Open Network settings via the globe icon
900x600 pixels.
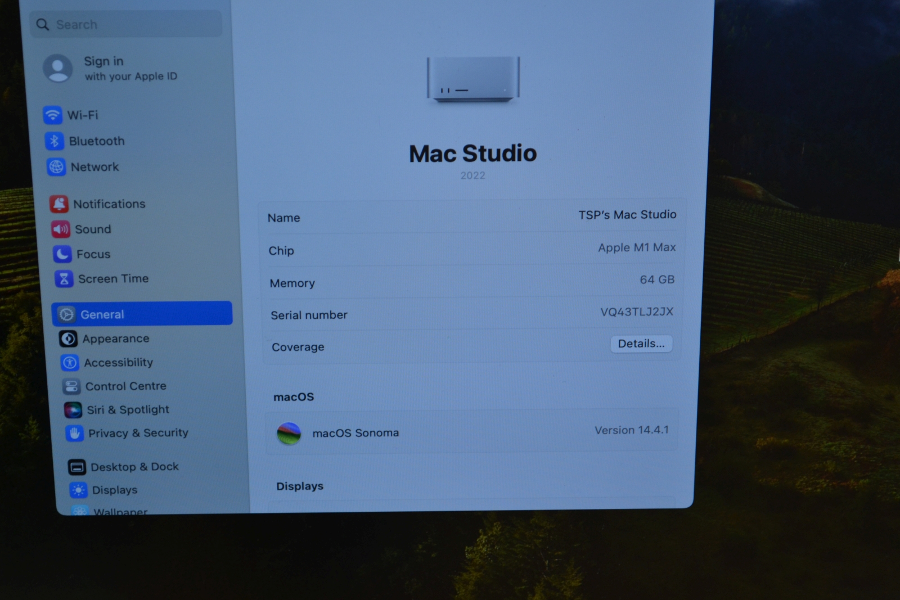click(56, 167)
